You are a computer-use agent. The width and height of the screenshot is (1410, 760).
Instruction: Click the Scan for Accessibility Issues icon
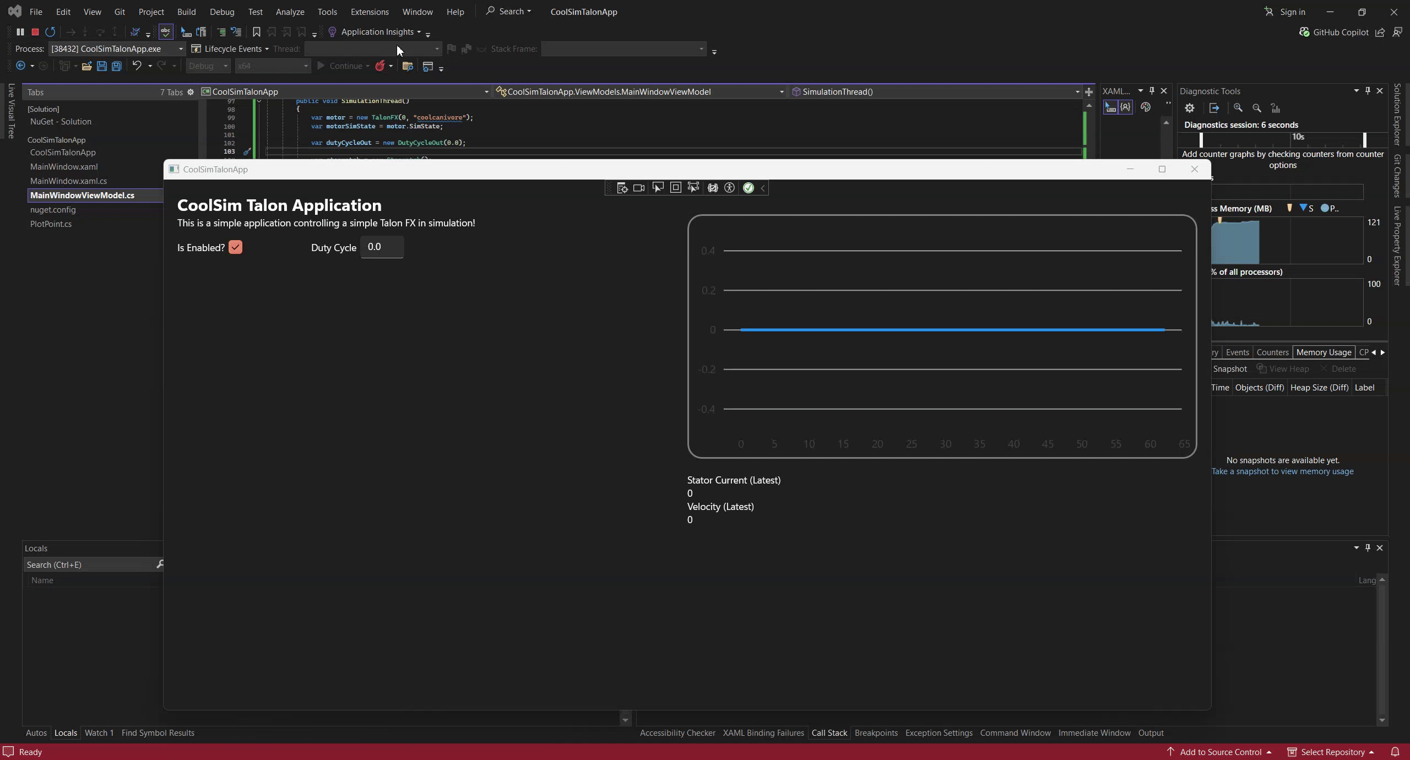click(730, 188)
